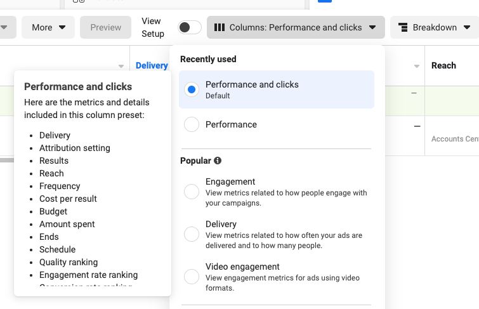Click the Accounts Center text in the Reach column
This screenshot has height=309, width=479.
pos(454,139)
